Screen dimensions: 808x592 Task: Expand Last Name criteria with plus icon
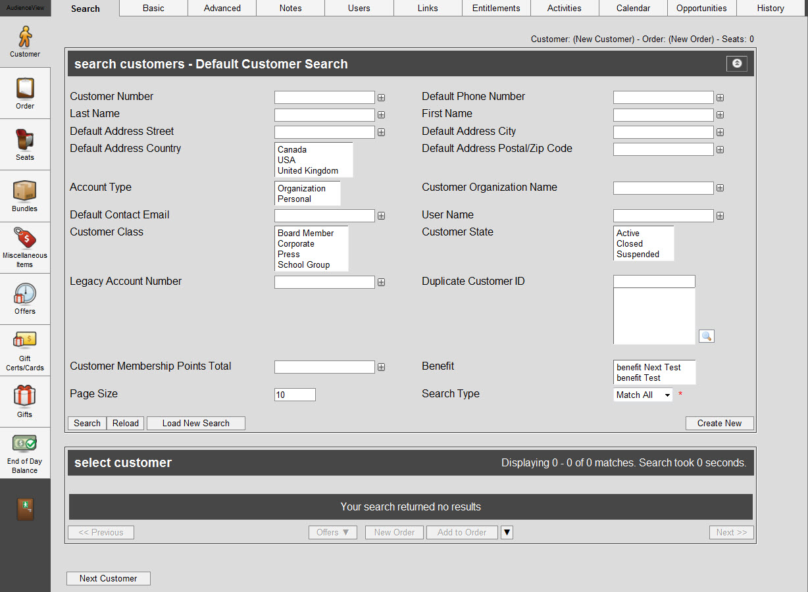click(x=381, y=115)
